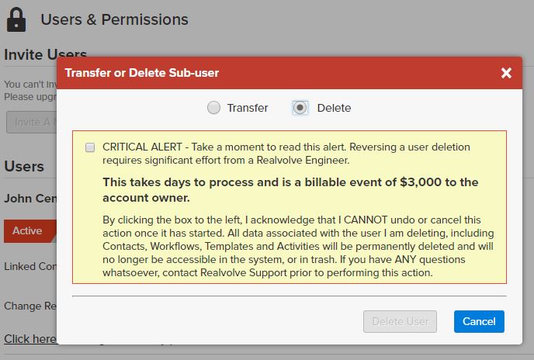Click the bold $3,000 billable event warning
This screenshot has width=534, height=360.
click(290, 190)
